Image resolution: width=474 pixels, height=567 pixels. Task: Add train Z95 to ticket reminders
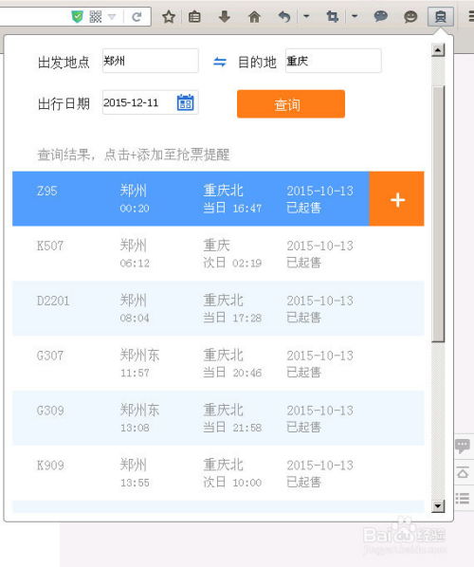point(397,199)
